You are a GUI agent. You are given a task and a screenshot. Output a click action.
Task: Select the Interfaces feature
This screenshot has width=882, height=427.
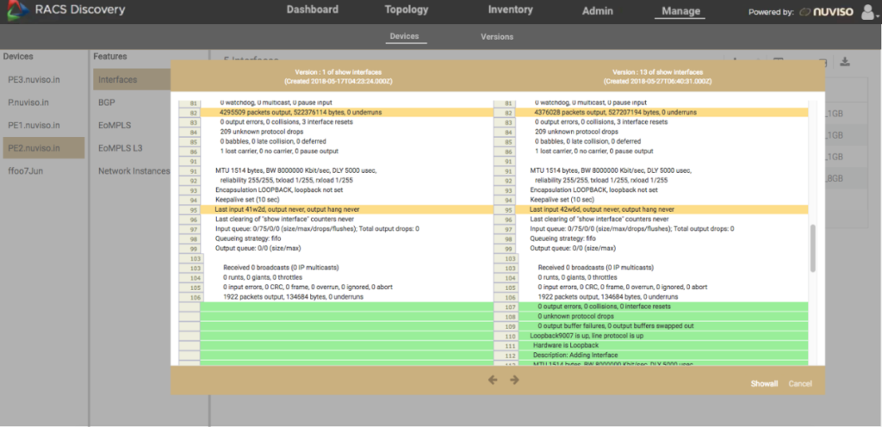[132, 80]
